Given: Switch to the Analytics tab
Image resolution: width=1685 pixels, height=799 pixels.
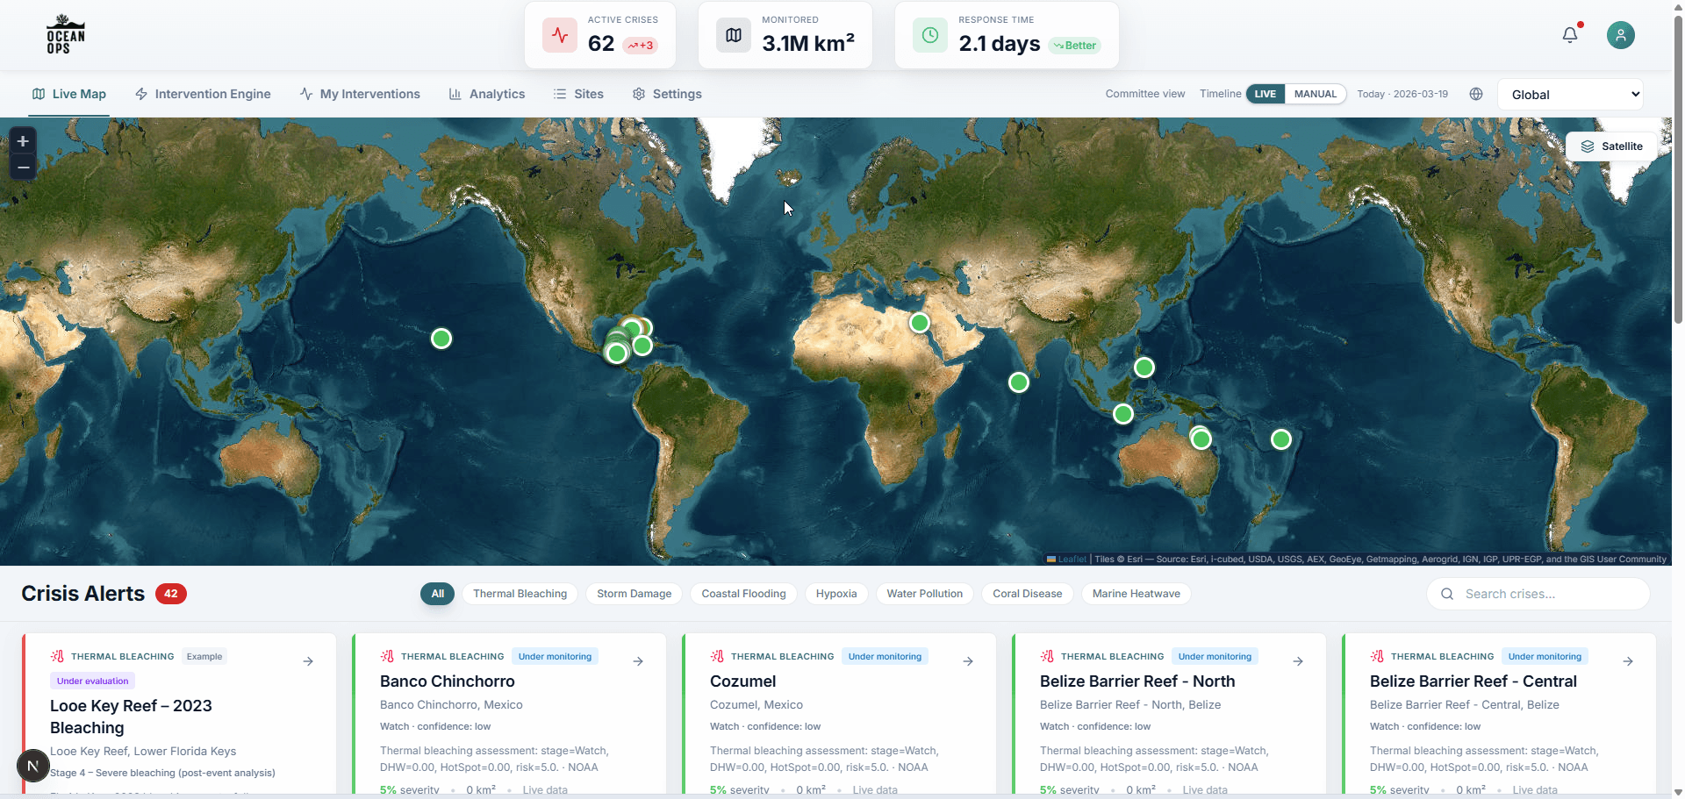Looking at the screenshot, I should click(487, 94).
